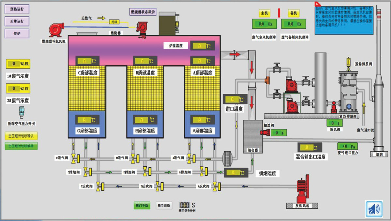The height and width of the screenshot is (221, 391).
Task: Click the C顶部温度 temperature readout
Action: [87, 61]
